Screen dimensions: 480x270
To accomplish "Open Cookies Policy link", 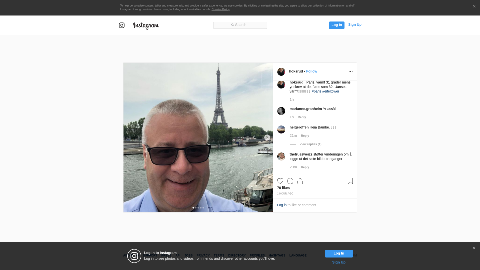I will tap(220, 9).
